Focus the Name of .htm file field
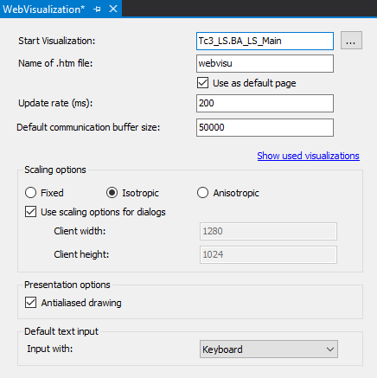Image resolution: width=377 pixels, height=378 pixels. (x=265, y=63)
